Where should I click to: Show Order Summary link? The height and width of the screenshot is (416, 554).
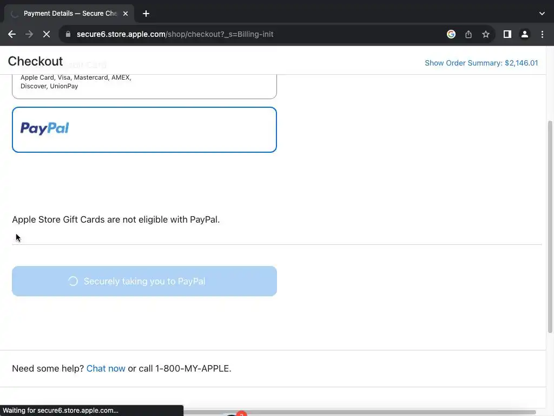(481, 63)
